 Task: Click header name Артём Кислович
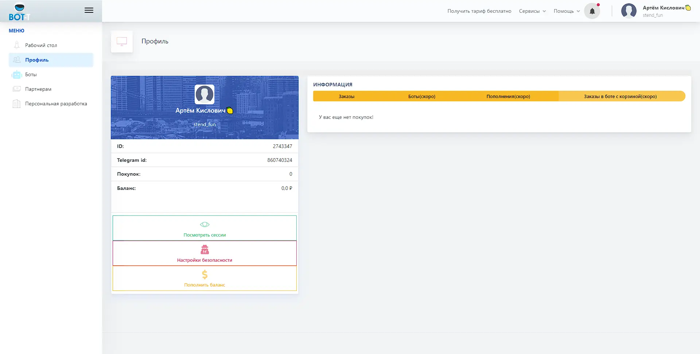coord(663,8)
